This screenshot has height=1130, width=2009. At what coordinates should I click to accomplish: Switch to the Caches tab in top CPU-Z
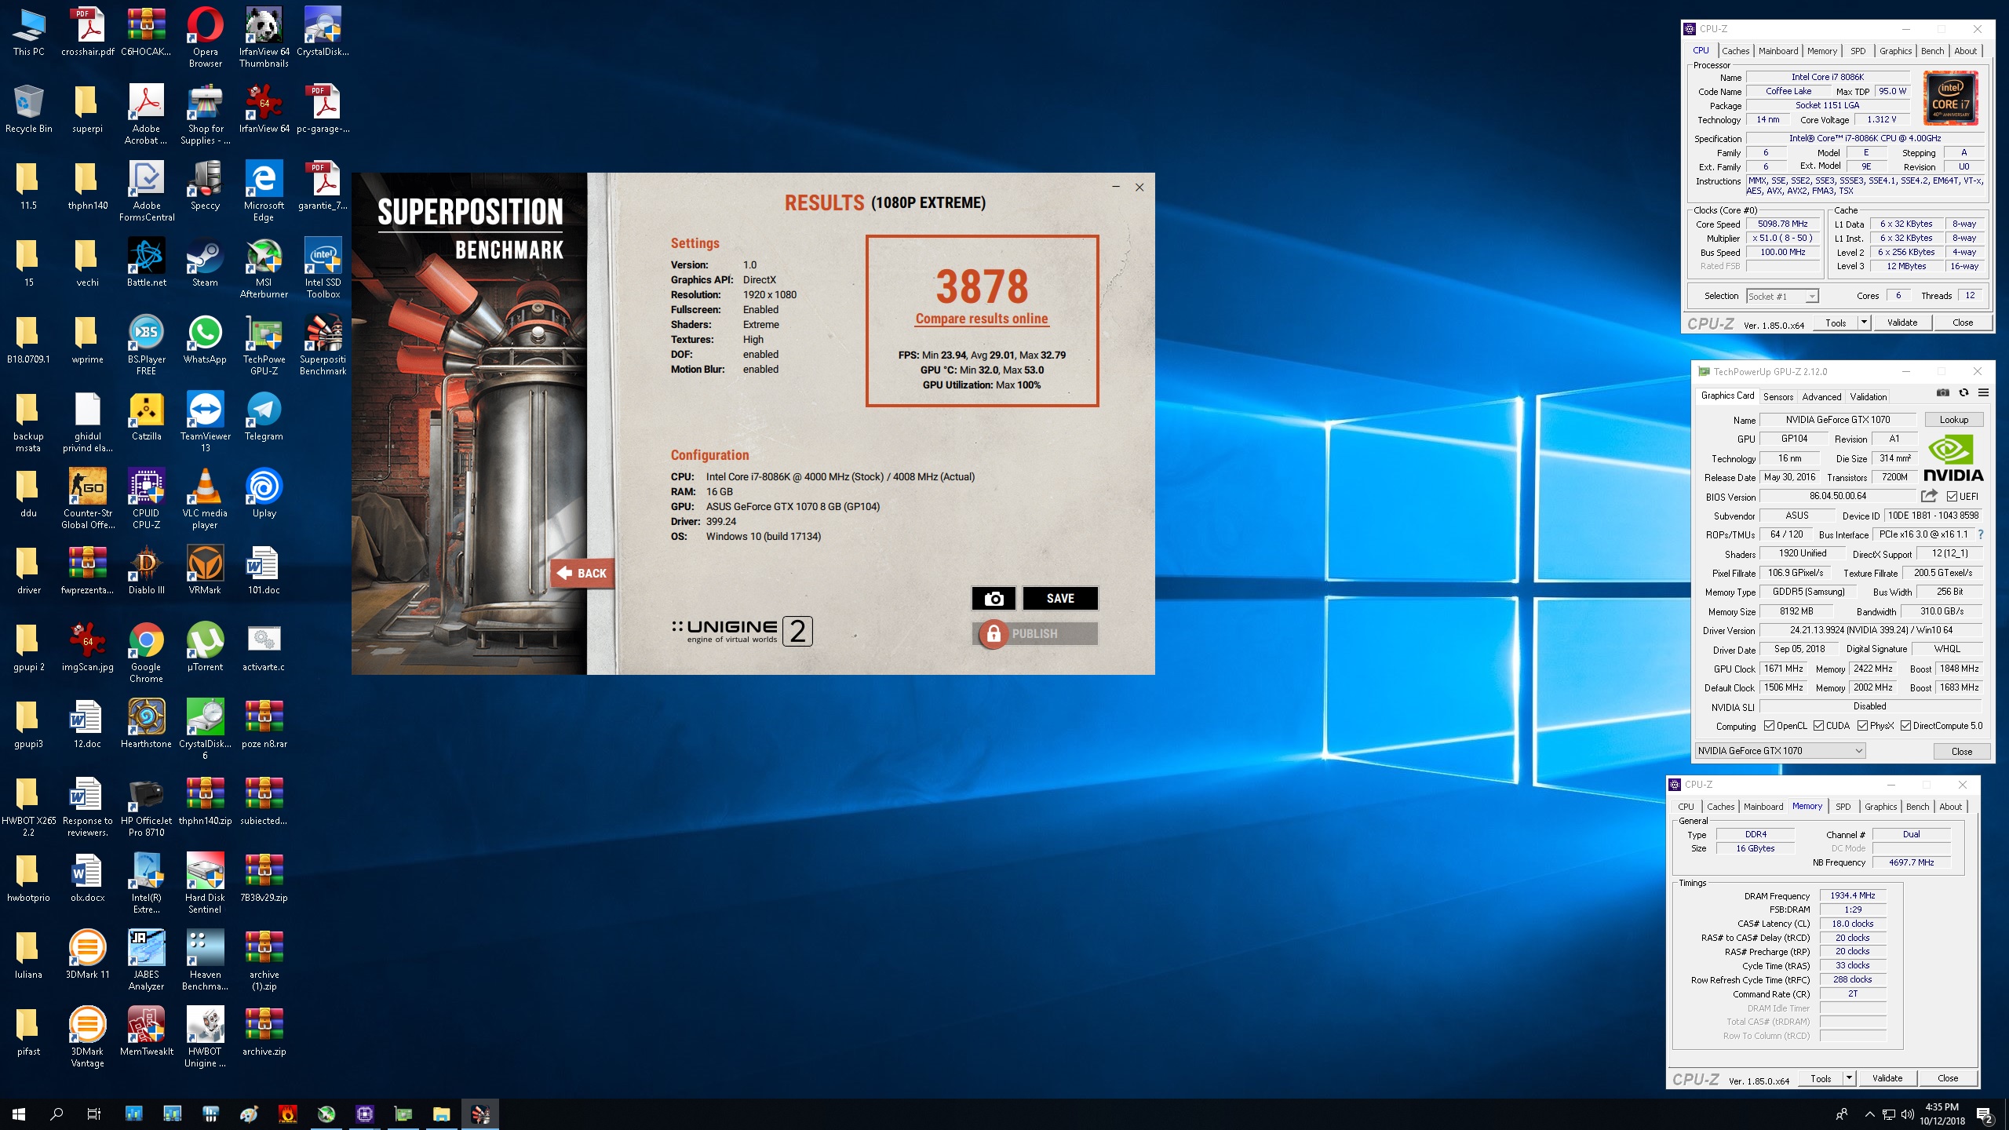[x=1735, y=51]
